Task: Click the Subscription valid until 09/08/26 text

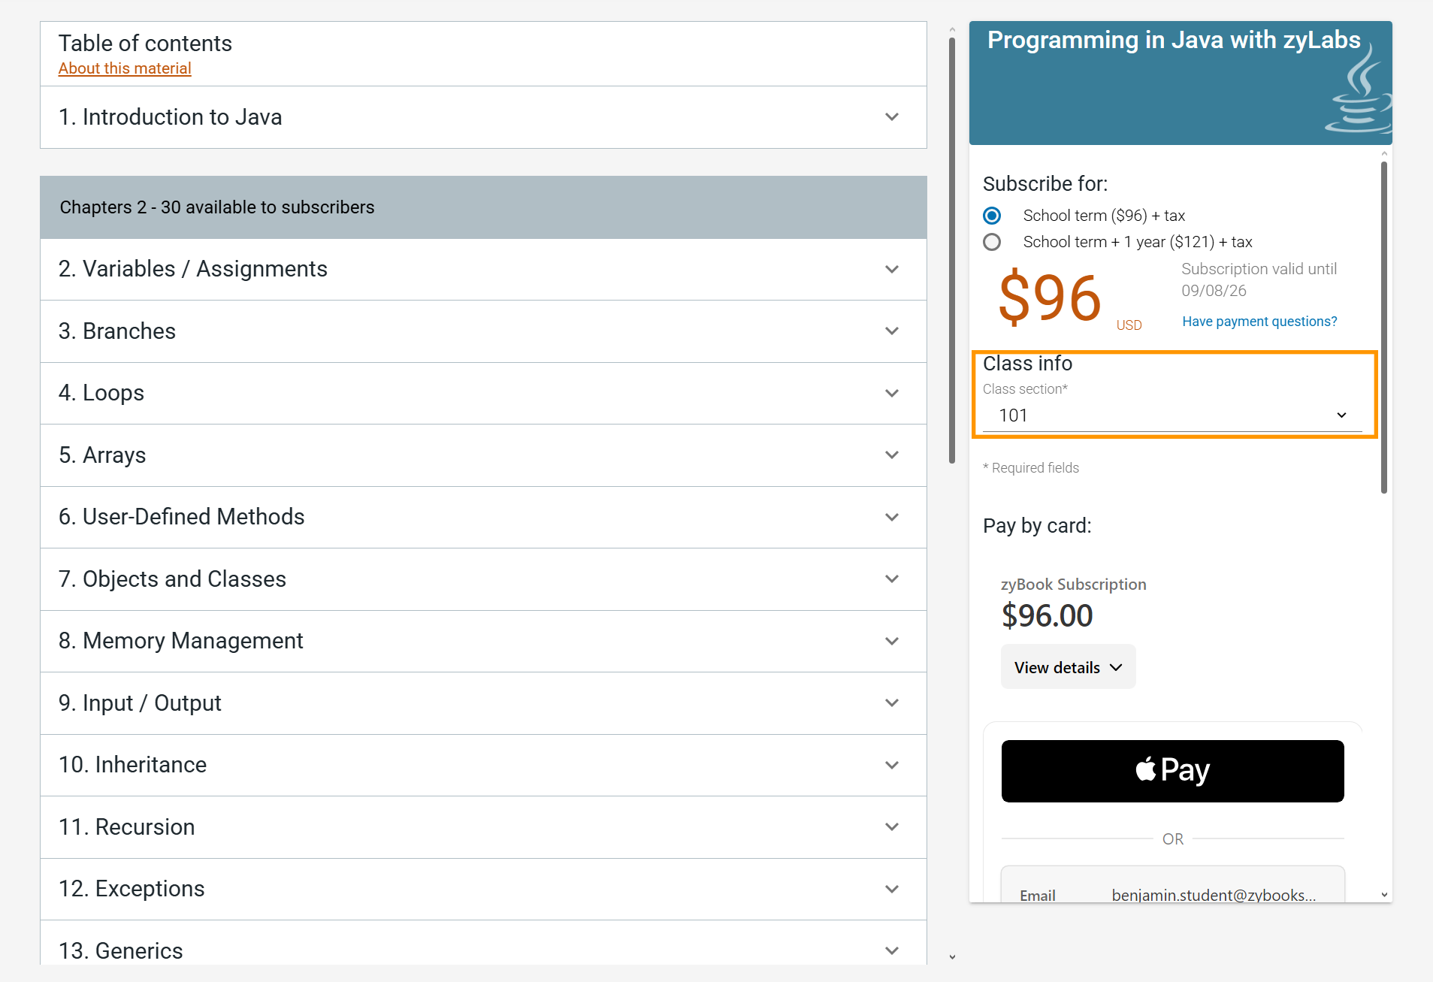Action: coord(1259,279)
